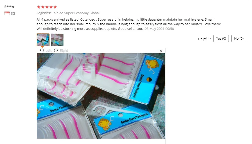Click the Cainiao Super Economy Global text
The height and width of the screenshot is (144, 252).
[x=76, y=13]
